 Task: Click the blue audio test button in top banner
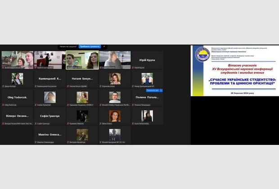[x=89, y=46]
